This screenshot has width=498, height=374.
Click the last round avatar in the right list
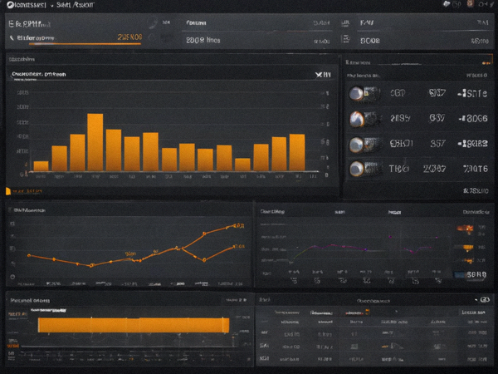pos(356,169)
